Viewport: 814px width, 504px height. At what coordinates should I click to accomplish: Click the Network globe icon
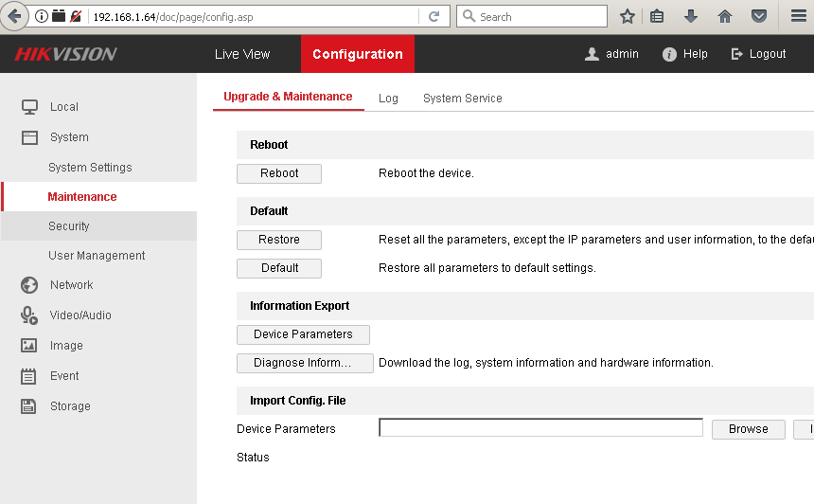coord(29,285)
